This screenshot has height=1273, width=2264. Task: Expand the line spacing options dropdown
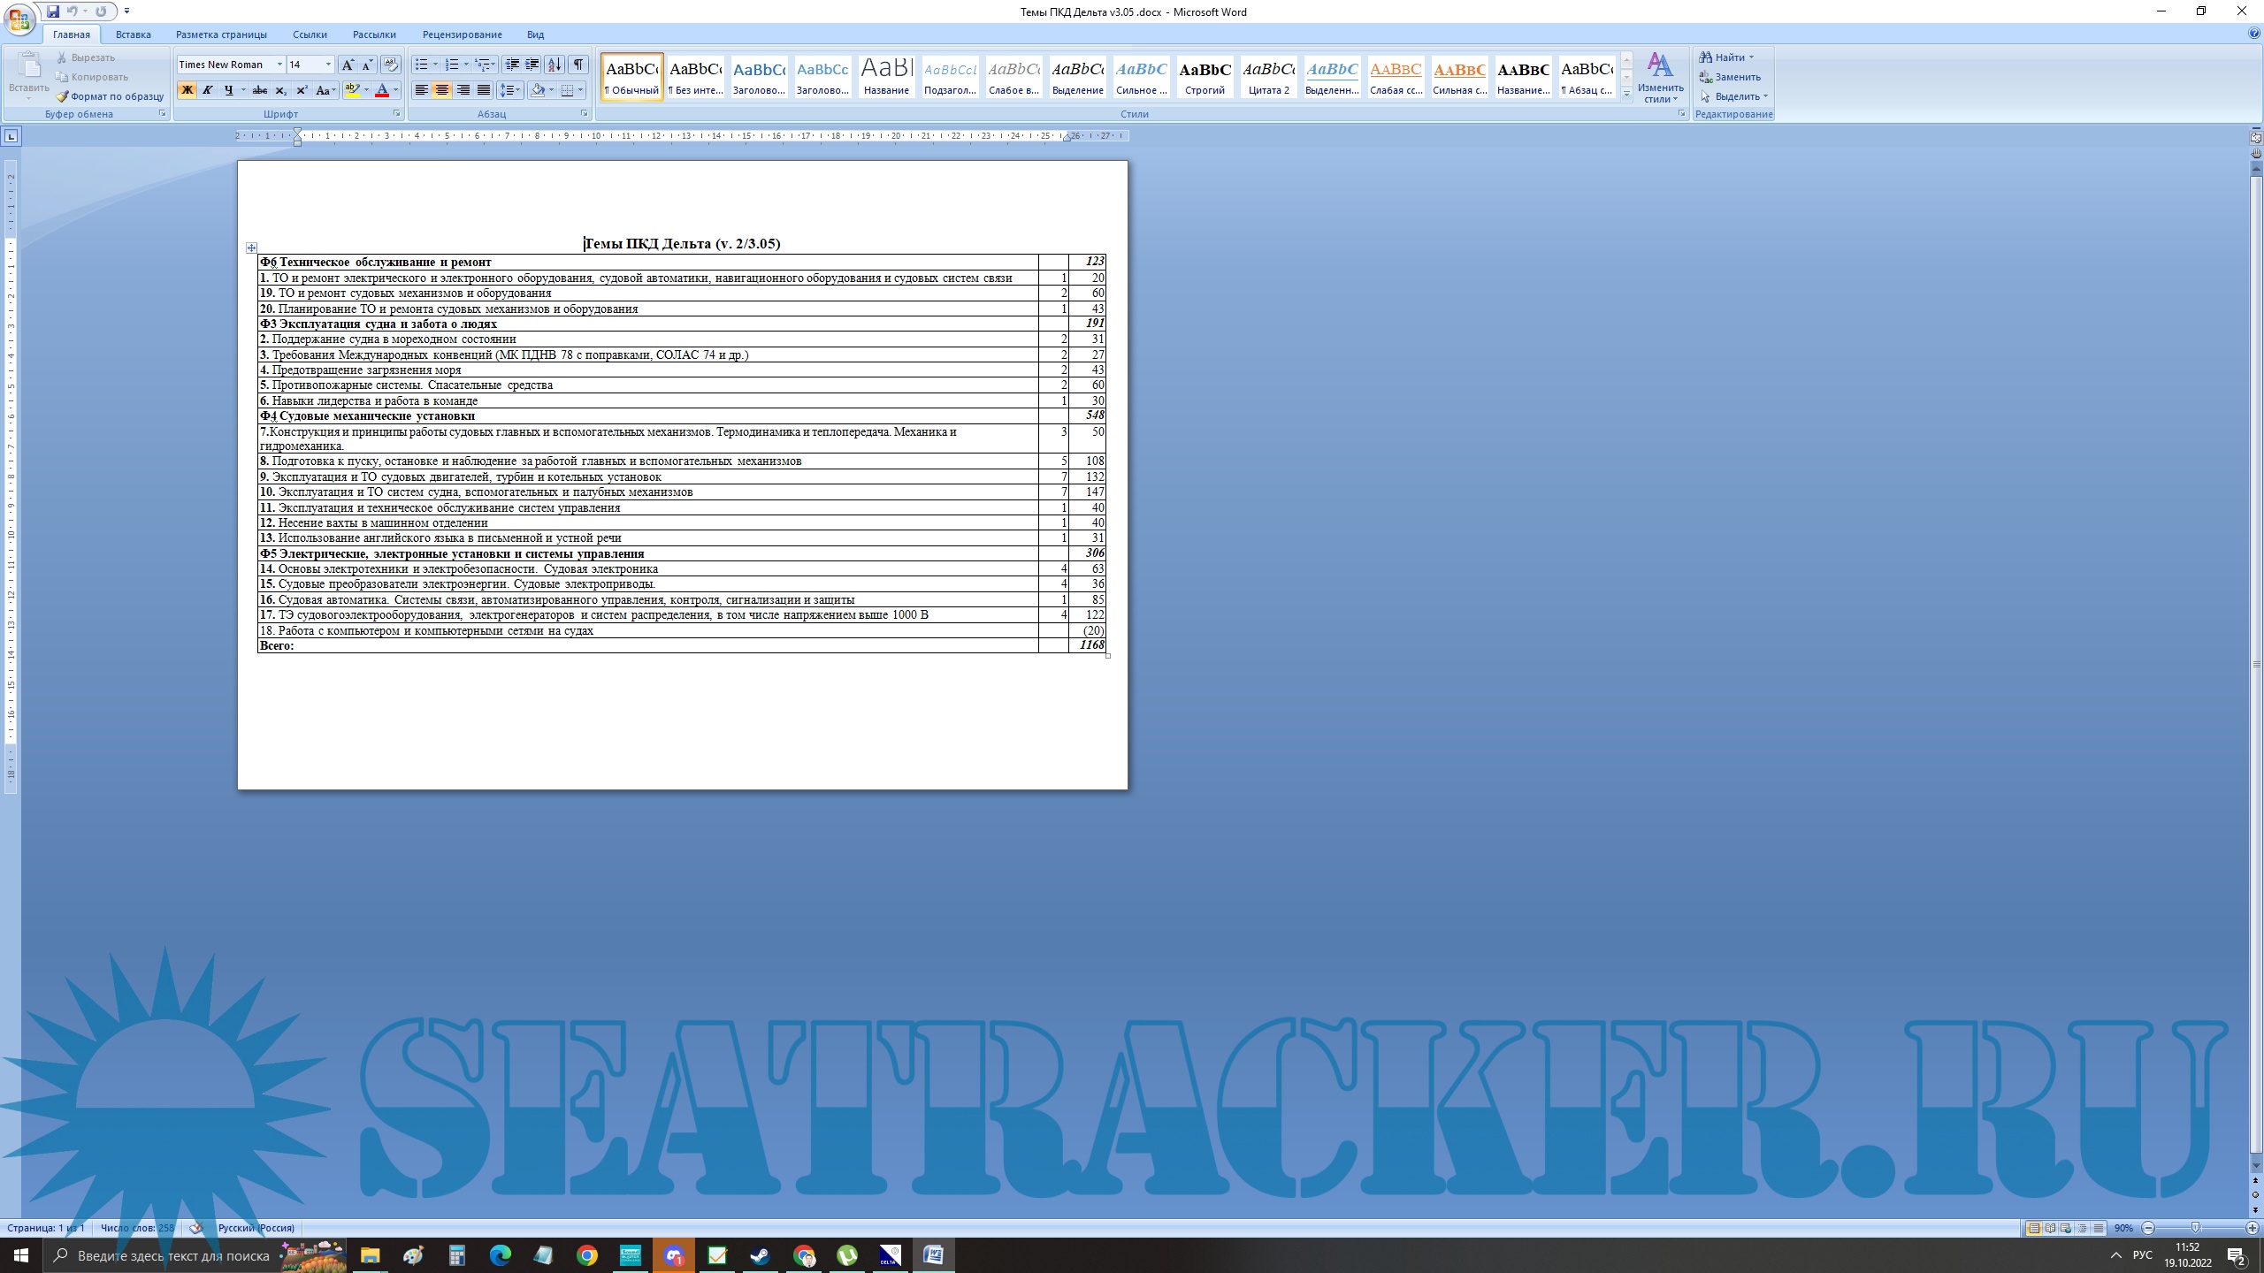(x=519, y=90)
